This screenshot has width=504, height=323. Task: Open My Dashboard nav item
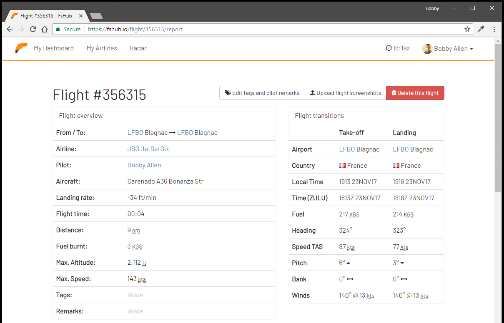pos(54,48)
